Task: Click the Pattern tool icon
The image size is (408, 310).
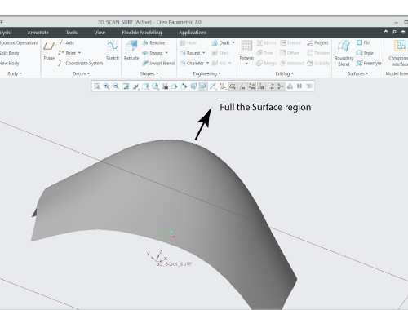Action: (x=246, y=46)
